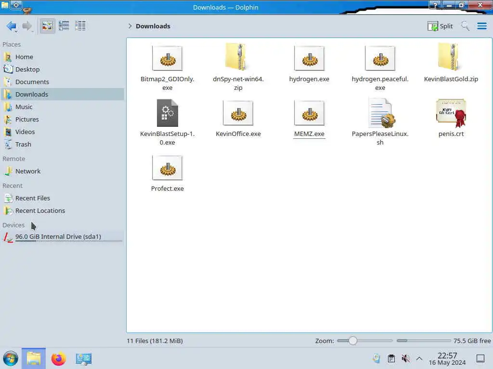Switch to Compact view mode
493x369 pixels.
64,26
